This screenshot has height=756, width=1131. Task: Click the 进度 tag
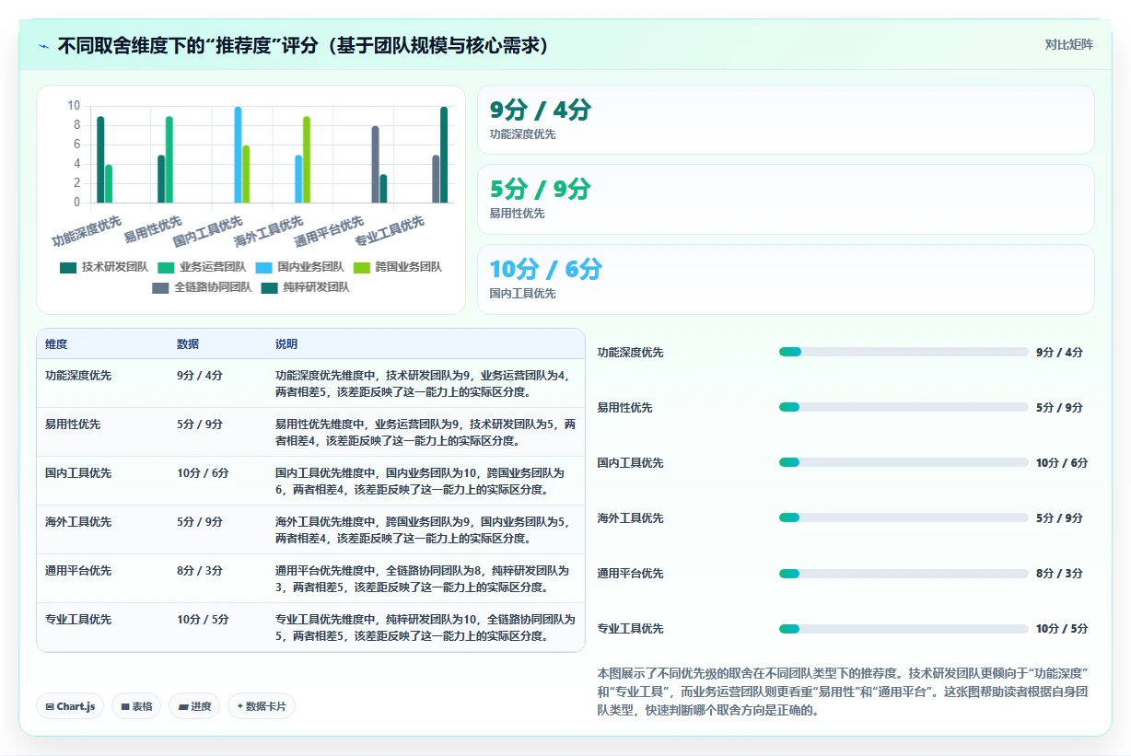pyautogui.click(x=194, y=706)
